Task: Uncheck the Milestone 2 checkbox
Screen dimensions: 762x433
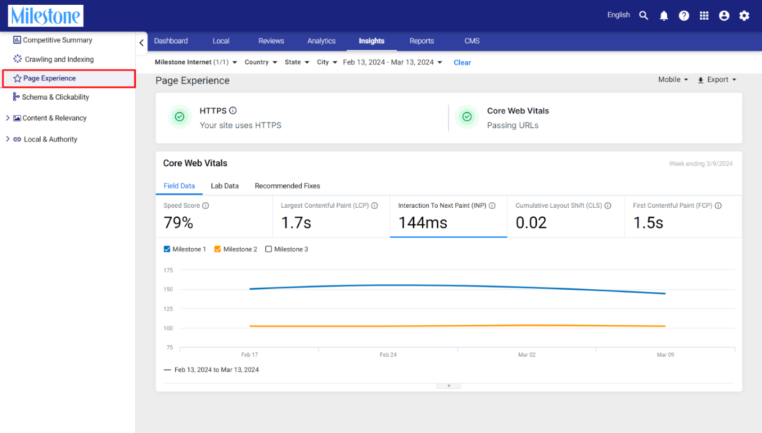Action: coord(218,249)
